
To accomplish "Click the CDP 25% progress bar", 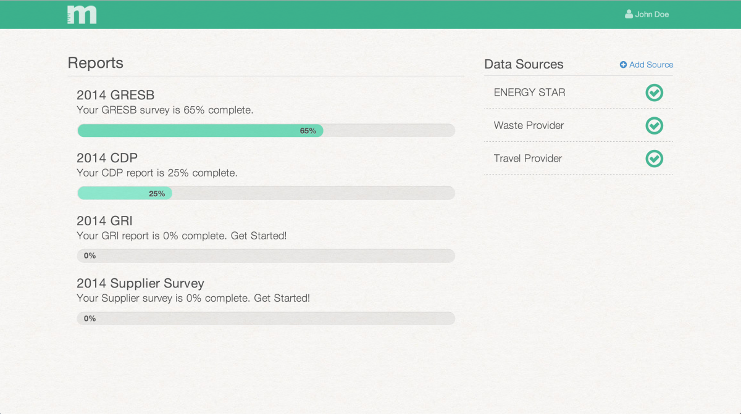I will click(266, 193).
